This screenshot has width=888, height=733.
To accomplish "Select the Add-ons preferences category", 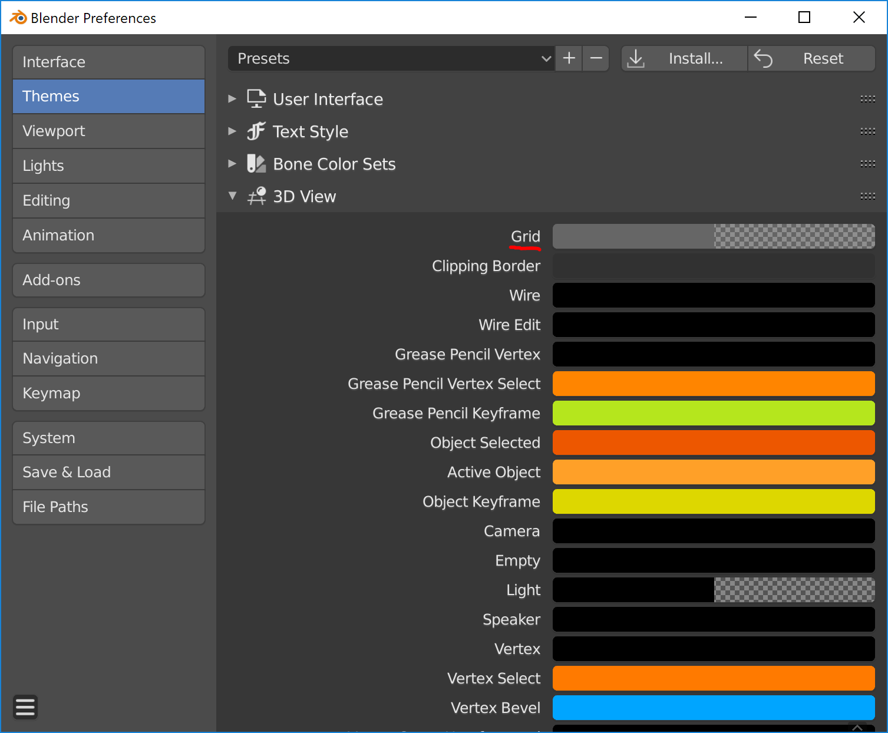I will point(108,280).
